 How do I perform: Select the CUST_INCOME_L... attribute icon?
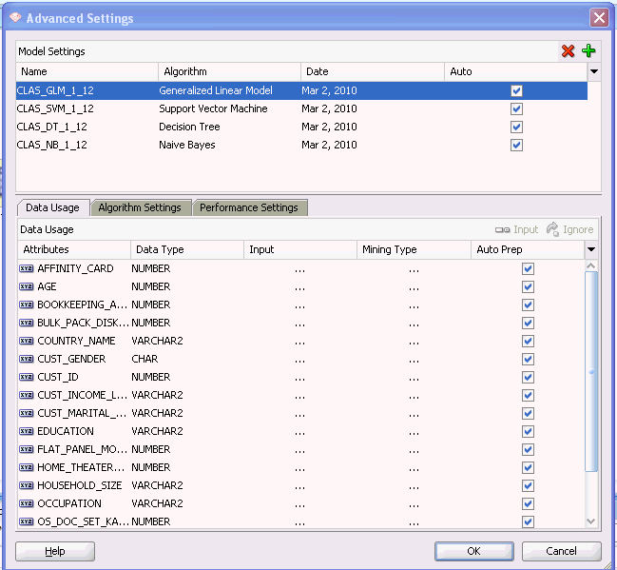(x=27, y=395)
